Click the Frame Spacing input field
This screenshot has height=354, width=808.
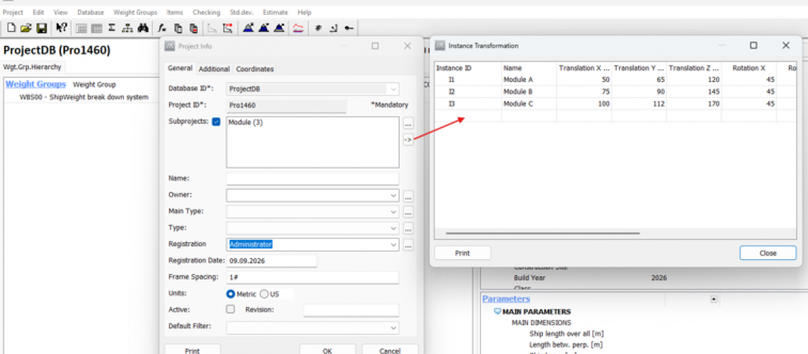313,278
